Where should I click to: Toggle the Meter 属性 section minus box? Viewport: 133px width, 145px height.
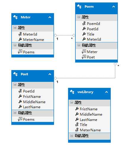pos(15,27)
